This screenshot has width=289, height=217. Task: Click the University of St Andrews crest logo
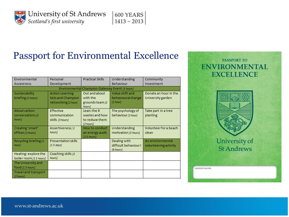pos(20,18)
